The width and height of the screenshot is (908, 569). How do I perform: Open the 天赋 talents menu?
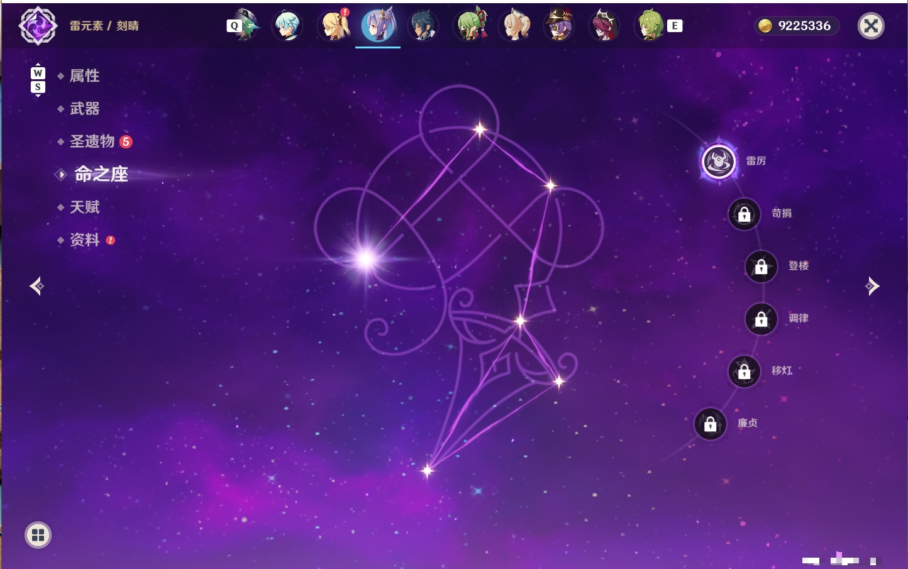tap(85, 207)
